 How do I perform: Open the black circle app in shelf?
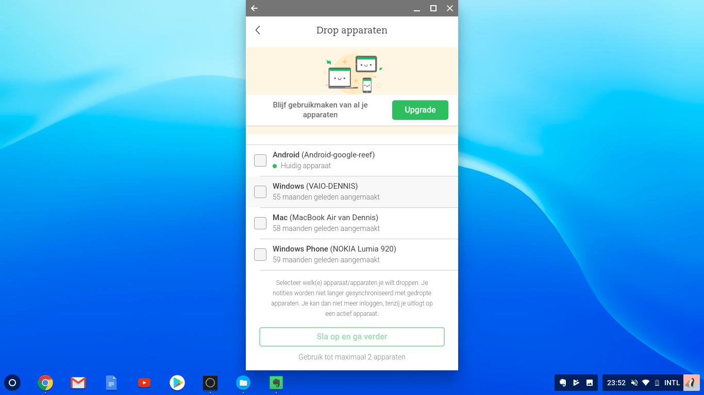tap(210, 383)
